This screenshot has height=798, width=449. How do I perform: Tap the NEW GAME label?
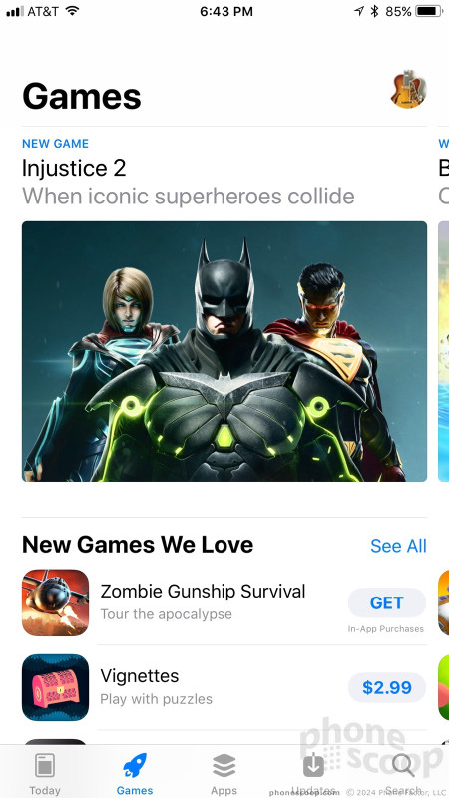tap(56, 144)
